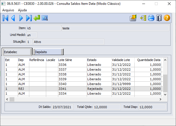This screenshot has width=176, height=126.
Task: Select lot 3334 row cell
Action: 72,94
